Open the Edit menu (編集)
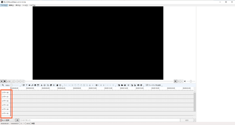Image resolution: width=235 pixels, height=125 pixels. pyautogui.click(x=11, y=5)
